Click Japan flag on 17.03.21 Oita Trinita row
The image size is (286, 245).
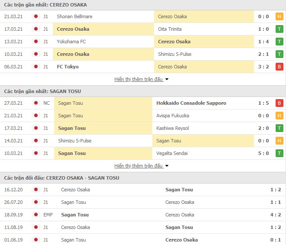coord(36,29)
